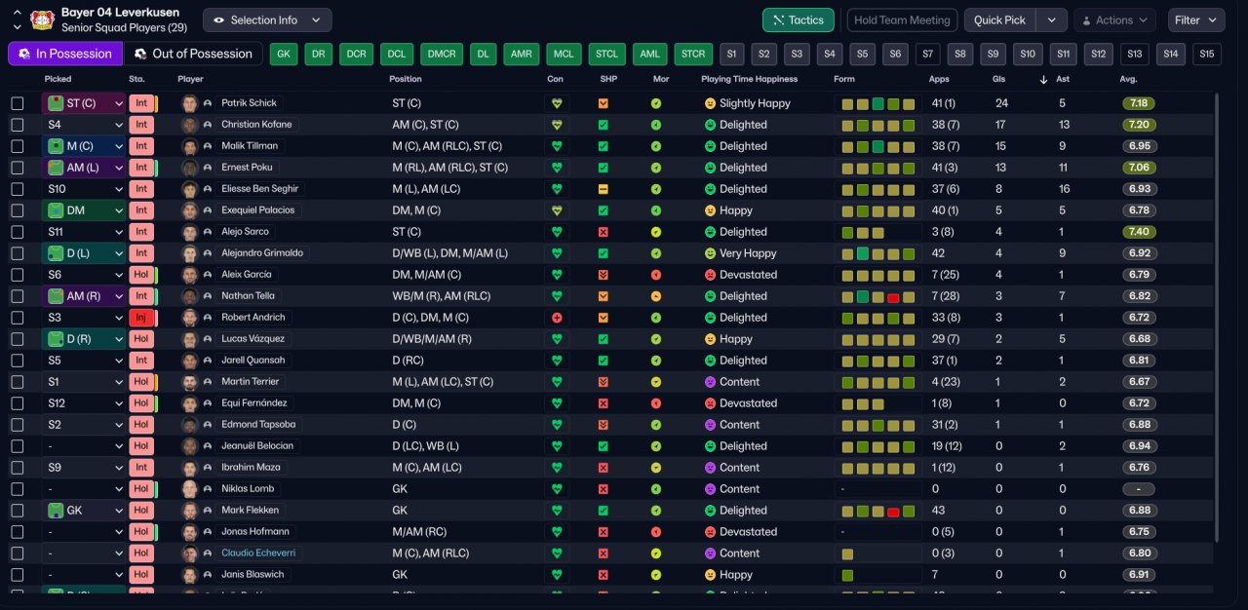Viewport: 1248px width, 610px height.
Task: Click the Quick Pick button
Action: pos(999,20)
